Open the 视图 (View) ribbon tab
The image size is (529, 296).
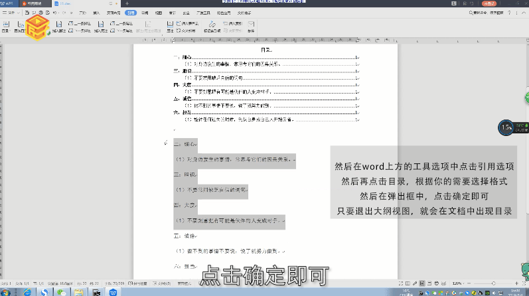pyautogui.click(x=158, y=13)
